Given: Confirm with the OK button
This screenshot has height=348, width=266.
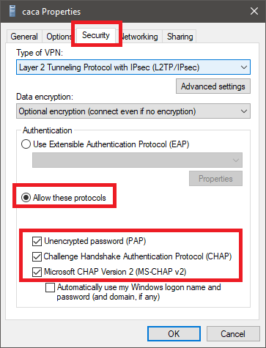Looking at the screenshot, I should (x=174, y=333).
